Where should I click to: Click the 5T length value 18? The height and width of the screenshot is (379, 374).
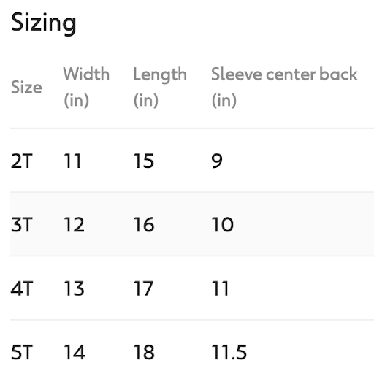click(x=144, y=352)
